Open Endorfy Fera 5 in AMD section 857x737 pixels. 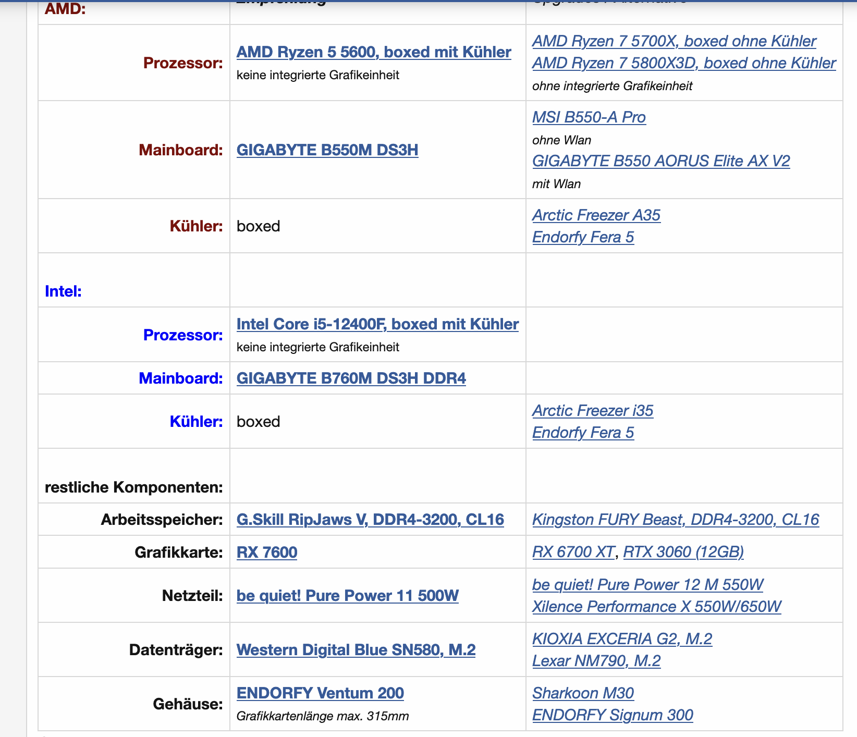click(x=583, y=237)
